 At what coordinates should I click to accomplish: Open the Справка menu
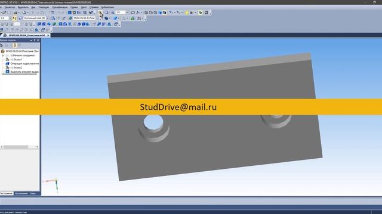click(x=94, y=7)
